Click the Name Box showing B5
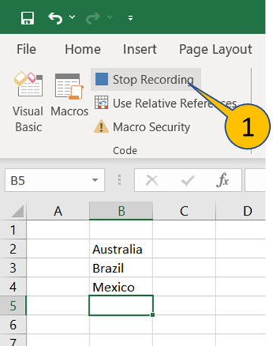273x346 pixels. (55, 181)
